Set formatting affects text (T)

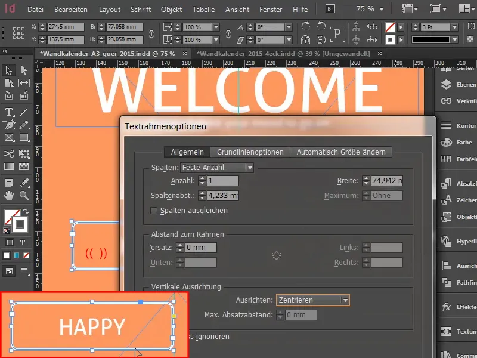tap(23, 242)
